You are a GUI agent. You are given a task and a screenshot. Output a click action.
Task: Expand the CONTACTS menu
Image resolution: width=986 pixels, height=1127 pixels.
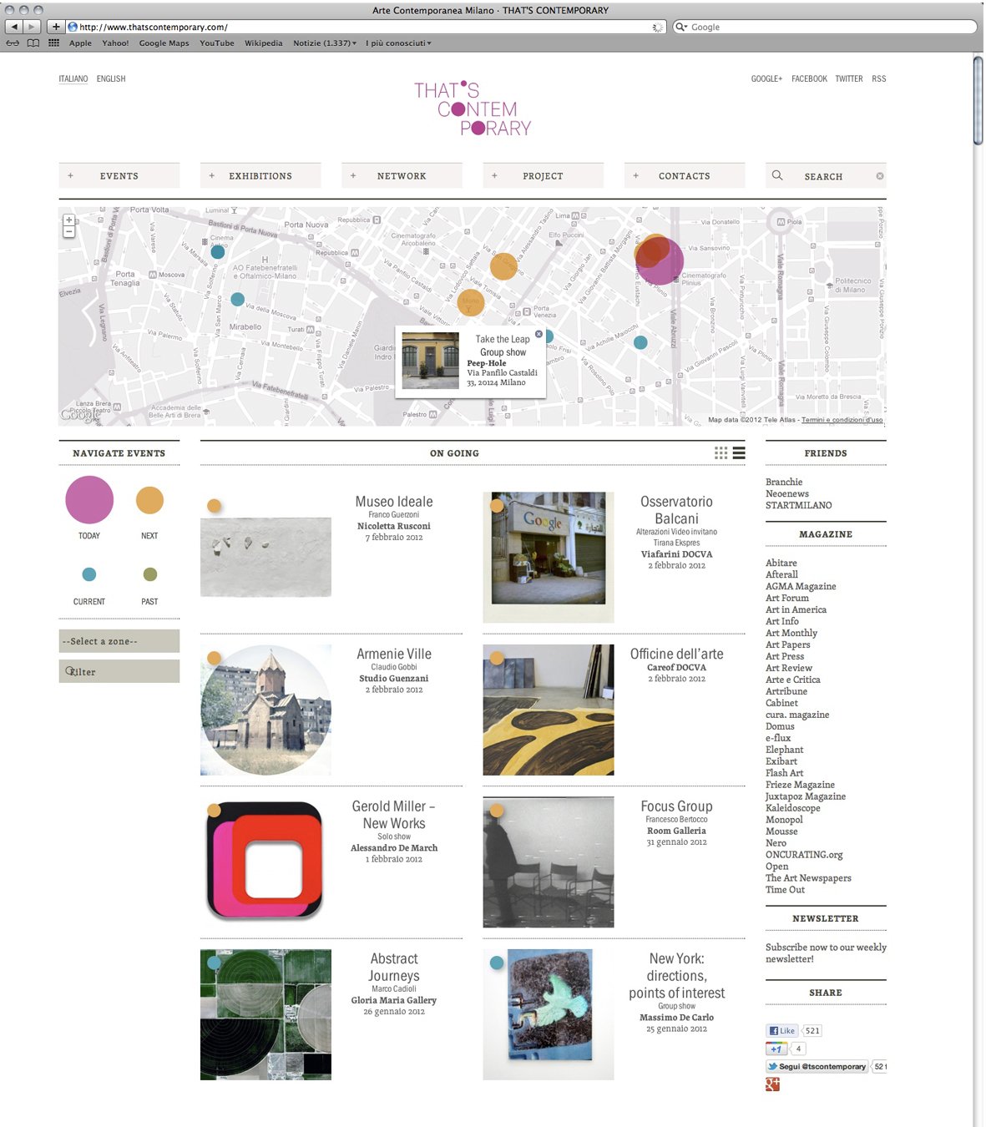pyautogui.click(x=685, y=175)
